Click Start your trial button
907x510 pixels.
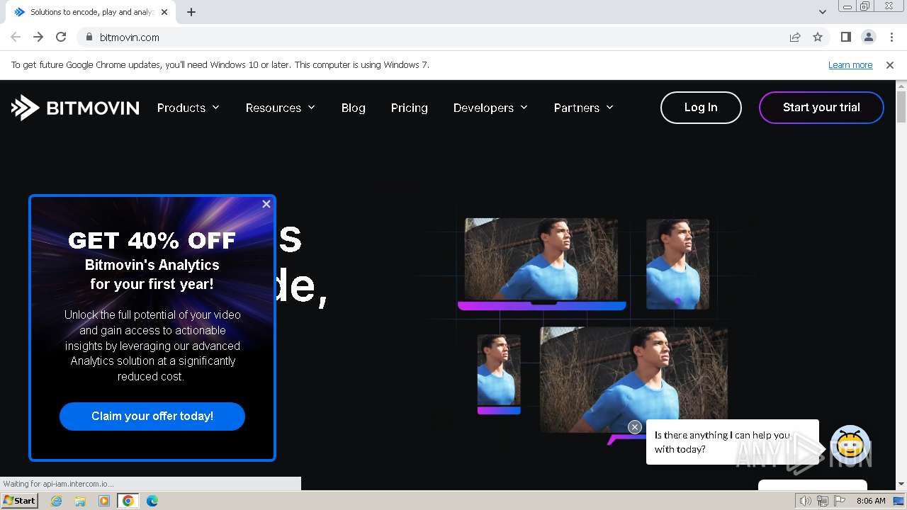pyautogui.click(x=821, y=108)
